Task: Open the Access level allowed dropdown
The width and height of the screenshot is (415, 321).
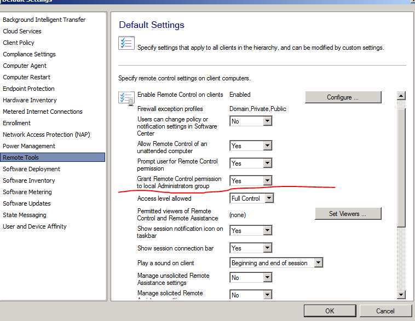Action: tap(268, 199)
